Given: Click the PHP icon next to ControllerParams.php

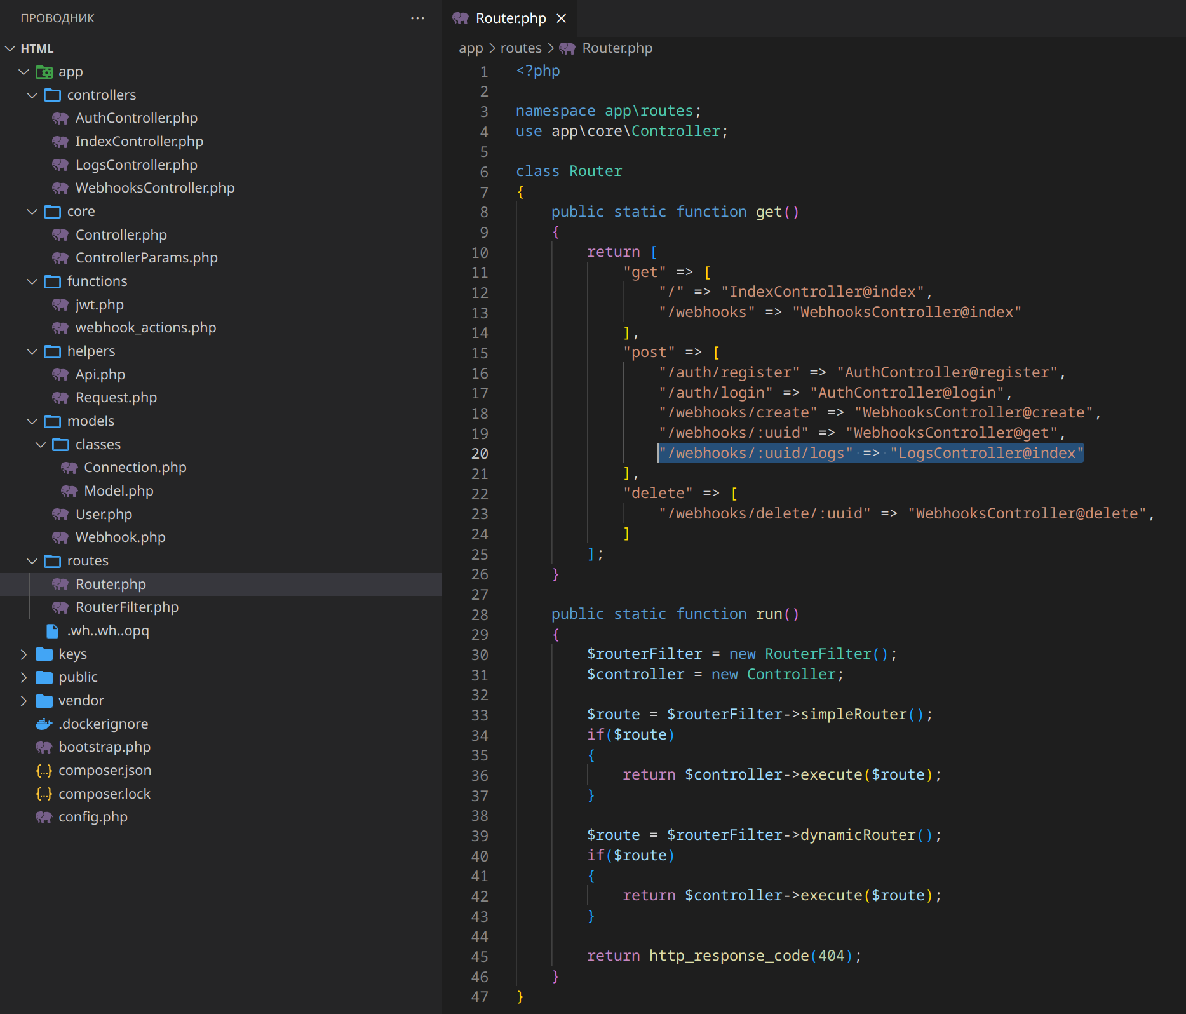Looking at the screenshot, I should tap(60, 258).
